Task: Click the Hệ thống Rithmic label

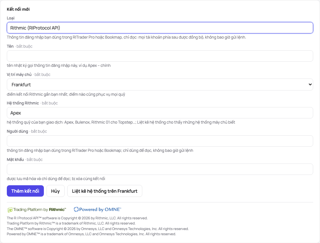Action: [x=23, y=103]
